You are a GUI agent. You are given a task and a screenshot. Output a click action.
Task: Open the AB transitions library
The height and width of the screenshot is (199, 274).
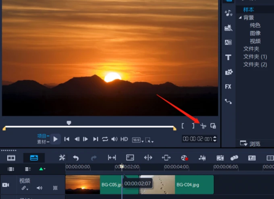(x=228, y=43)
